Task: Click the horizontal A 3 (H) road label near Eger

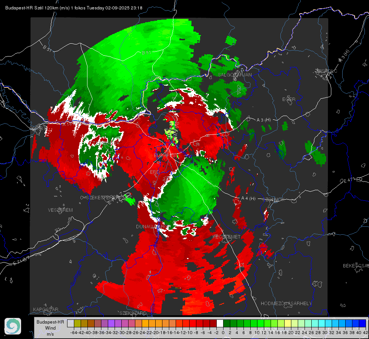Action: coord(263,120)
